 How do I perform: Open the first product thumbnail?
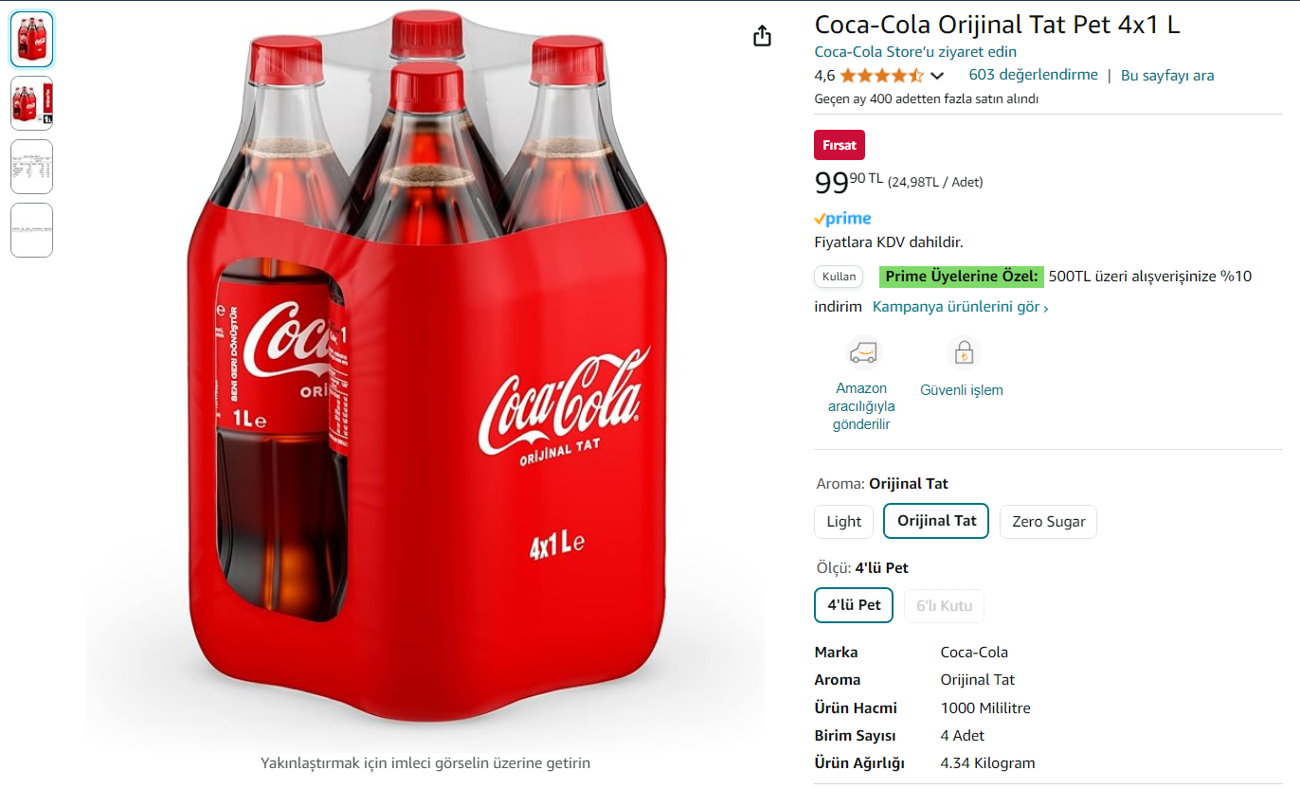[31, 40]
